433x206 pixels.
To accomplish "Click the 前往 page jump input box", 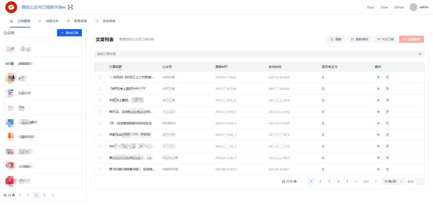I will (420, 182).
